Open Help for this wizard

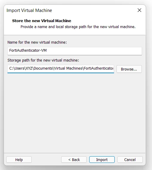click(x=19, y=160)
